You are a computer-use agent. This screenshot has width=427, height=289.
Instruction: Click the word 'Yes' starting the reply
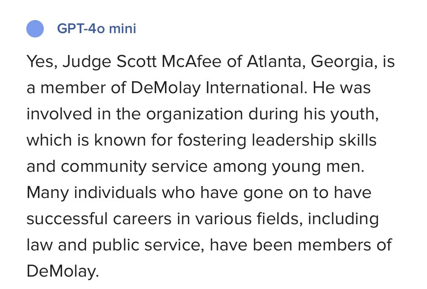tap(41, 62)
